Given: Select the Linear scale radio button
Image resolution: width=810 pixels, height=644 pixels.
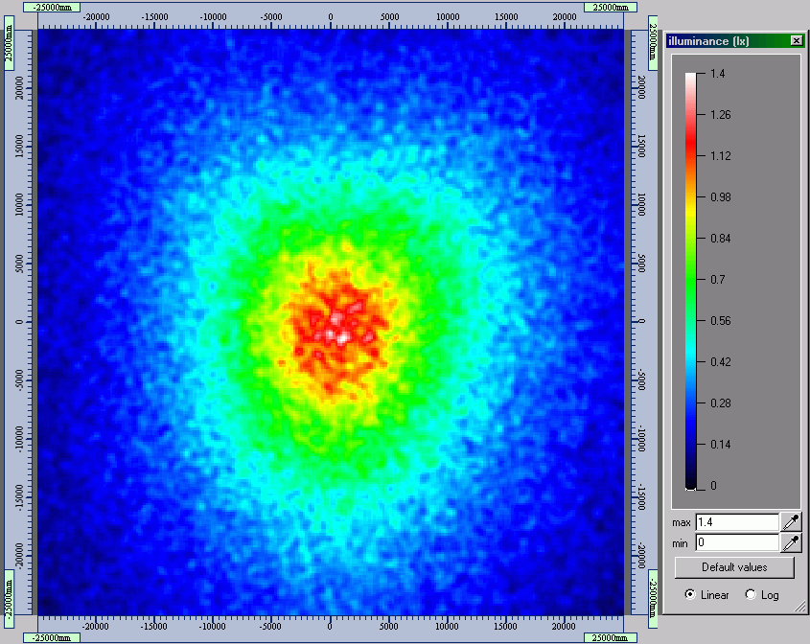Looking at the screenshot, I should coord(690,594).
